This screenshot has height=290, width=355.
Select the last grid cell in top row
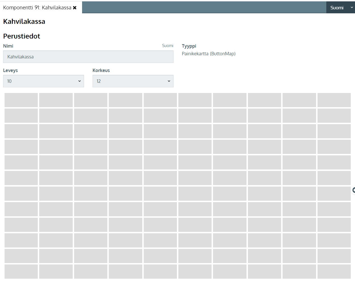click(x=334, y=100)
